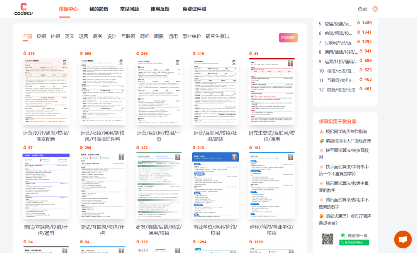This screenshot has width=417, height=253.
Task: Filter templates by 运营
Action: [x=83, y=36]
